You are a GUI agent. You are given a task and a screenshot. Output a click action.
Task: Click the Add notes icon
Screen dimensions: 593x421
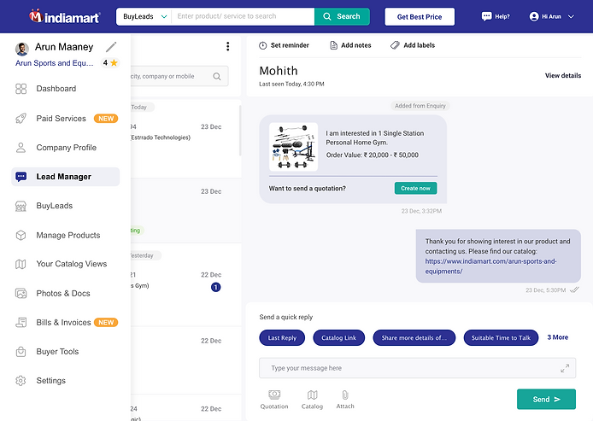pyautogui.click(x=333, y=45)
